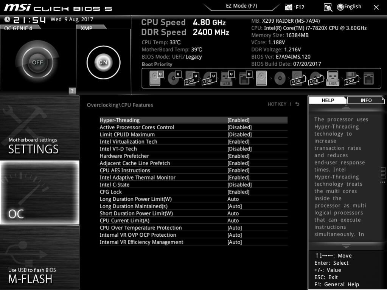Switch to EZ Mode (F7)
The height and width of the screenshot is (290, 387).
coord(241,6)
